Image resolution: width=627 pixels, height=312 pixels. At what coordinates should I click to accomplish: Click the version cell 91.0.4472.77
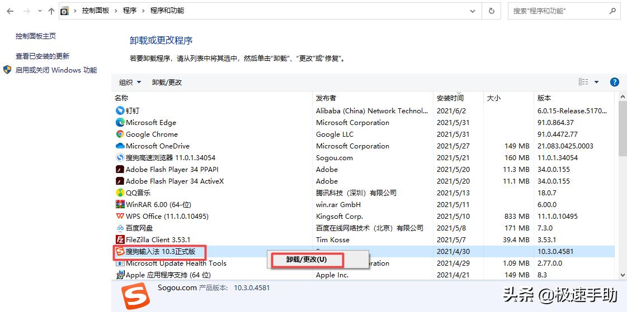[x=558, y=134]
